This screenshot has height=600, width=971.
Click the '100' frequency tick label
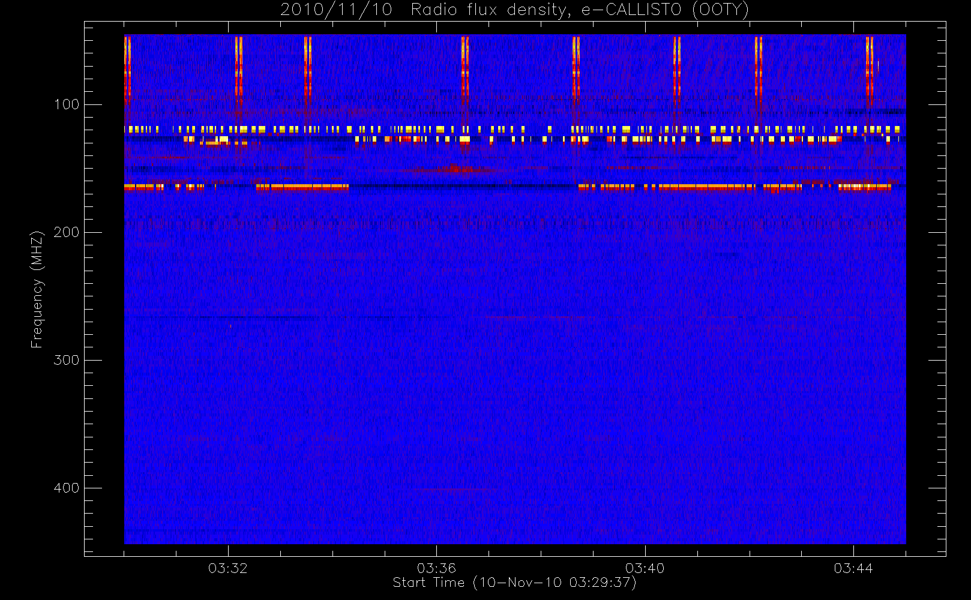(67, 104)
